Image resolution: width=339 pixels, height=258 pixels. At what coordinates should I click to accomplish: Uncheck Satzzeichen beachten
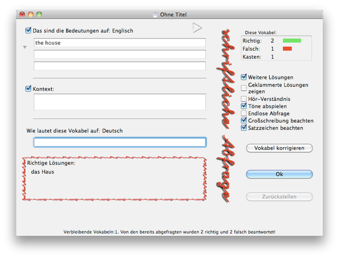244,128
